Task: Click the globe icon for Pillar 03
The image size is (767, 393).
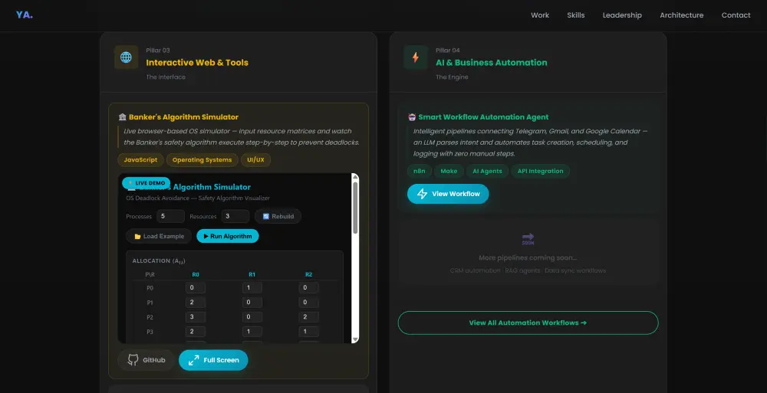Action: (x=127, y=57)
